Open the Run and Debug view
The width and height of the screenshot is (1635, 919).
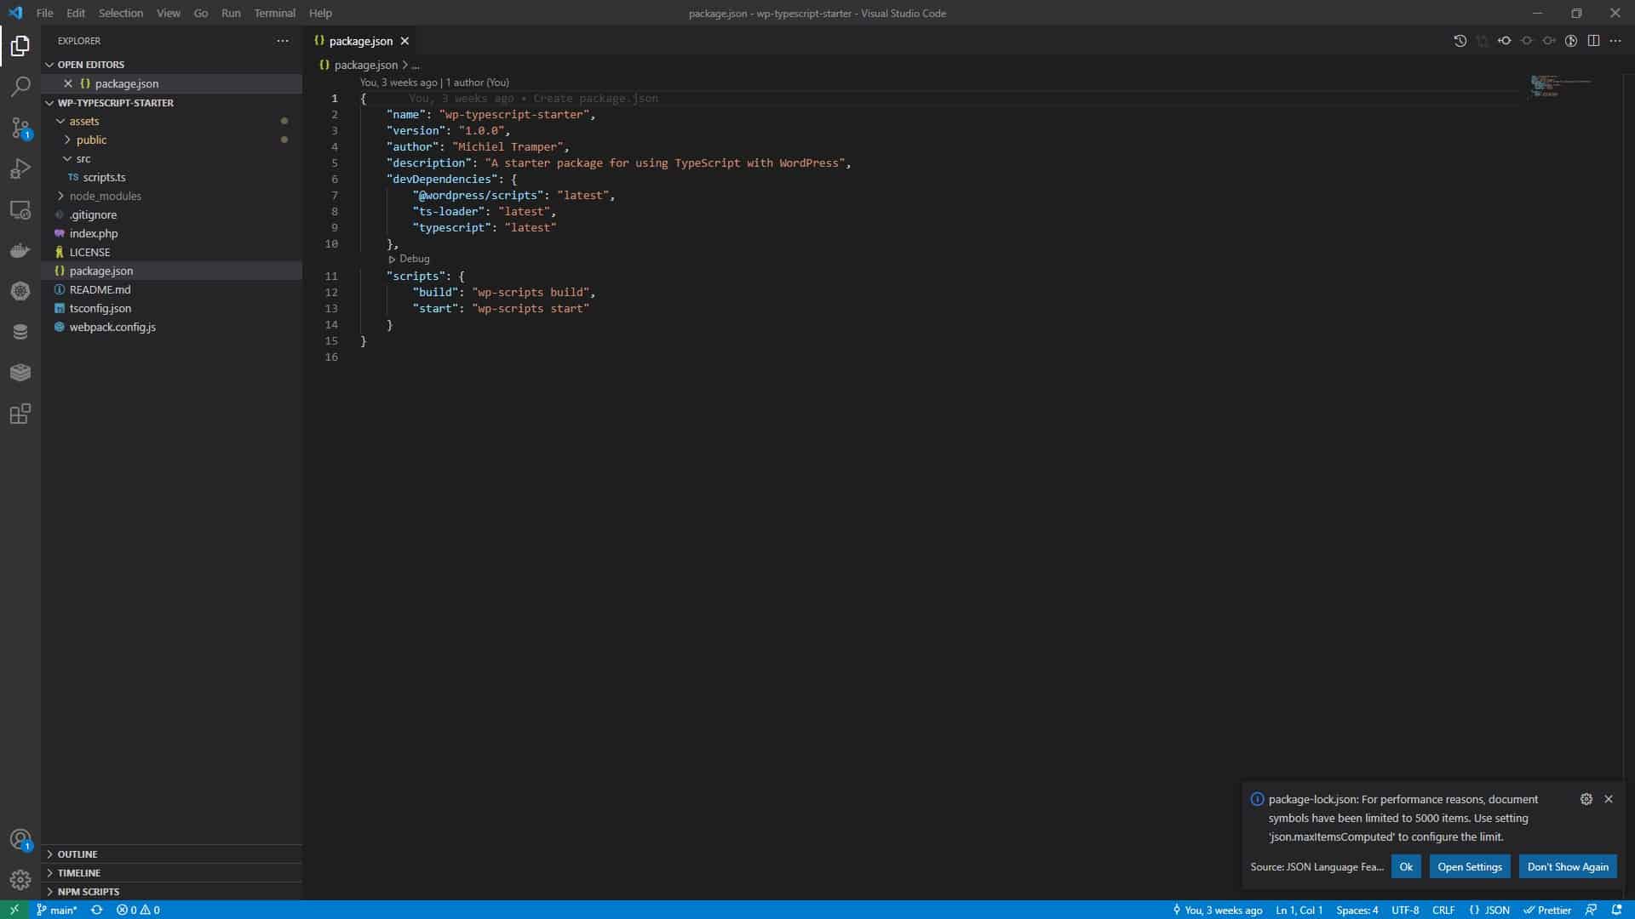(20, 168)
